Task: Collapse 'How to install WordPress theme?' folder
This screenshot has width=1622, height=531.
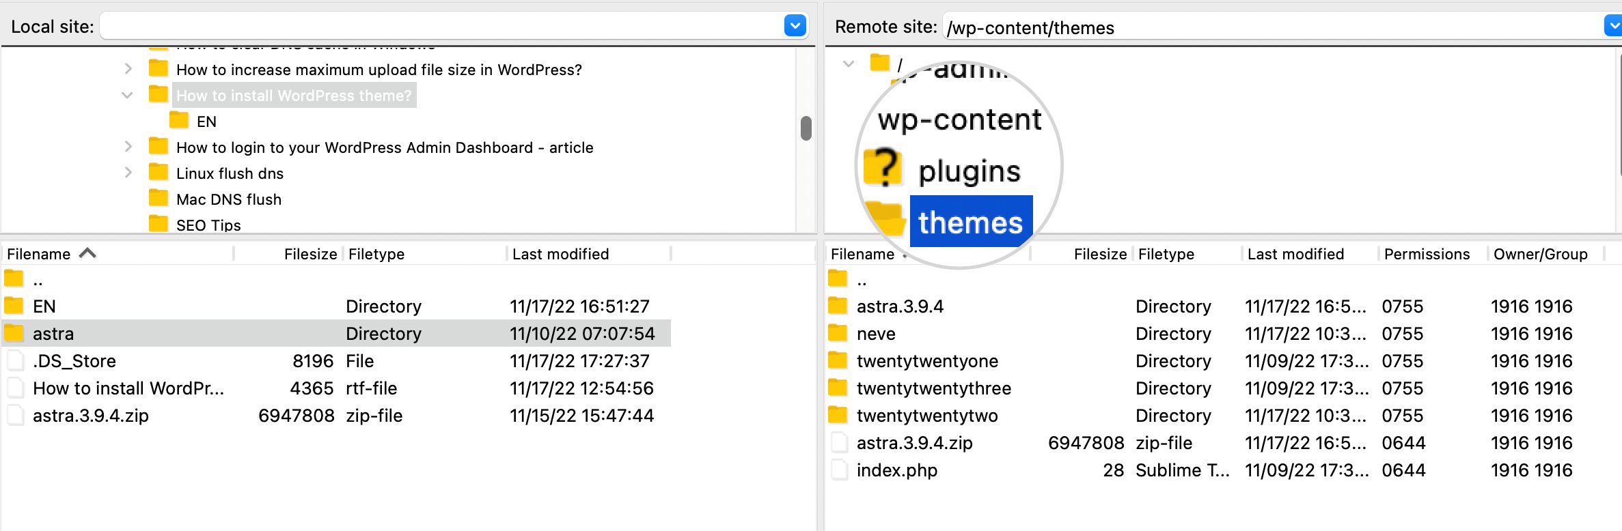Action: (x=127, y=95)
